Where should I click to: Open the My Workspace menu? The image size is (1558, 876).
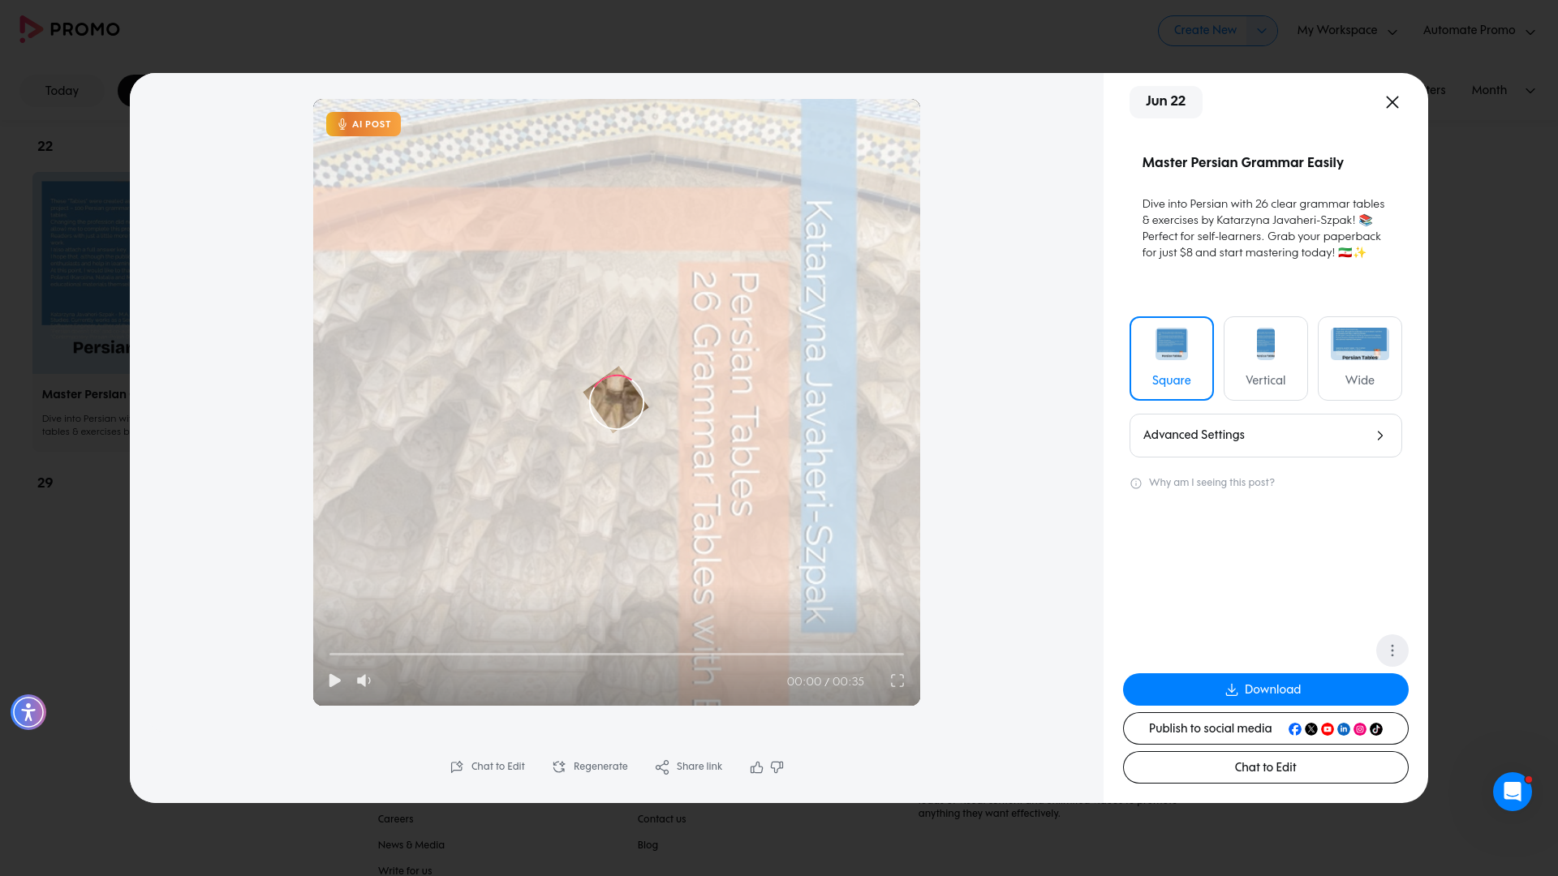pos(1346,31)
